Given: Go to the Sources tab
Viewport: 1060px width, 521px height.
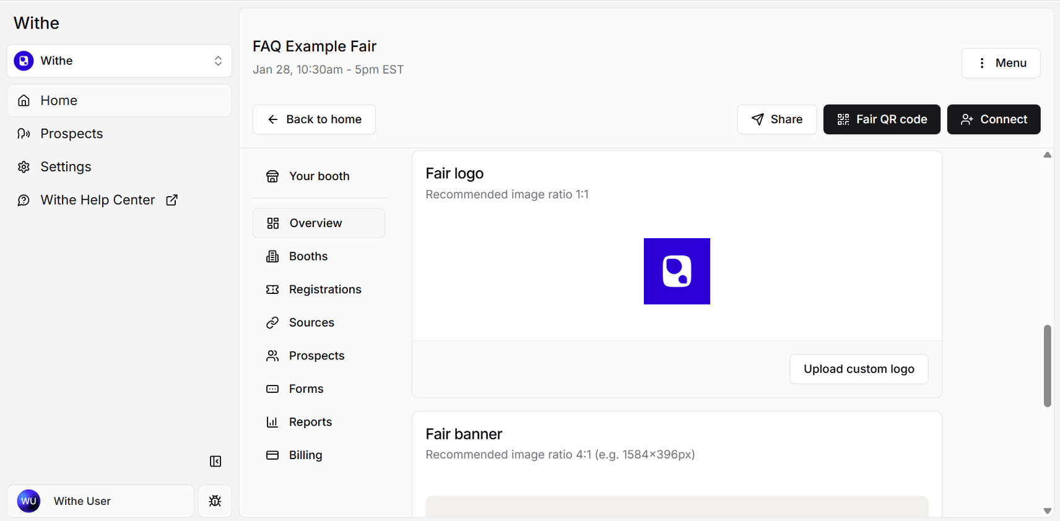Looking at the screenshot, I should (x=319, y=322).
